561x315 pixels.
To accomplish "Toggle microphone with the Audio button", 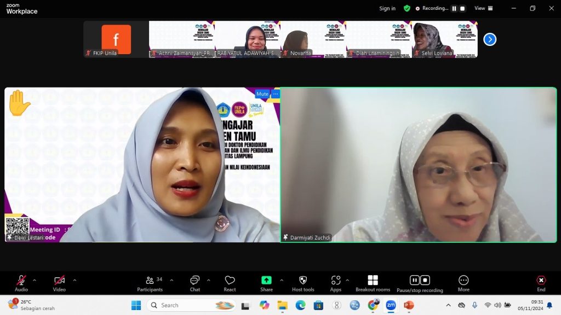I will (x=21, y=283).
